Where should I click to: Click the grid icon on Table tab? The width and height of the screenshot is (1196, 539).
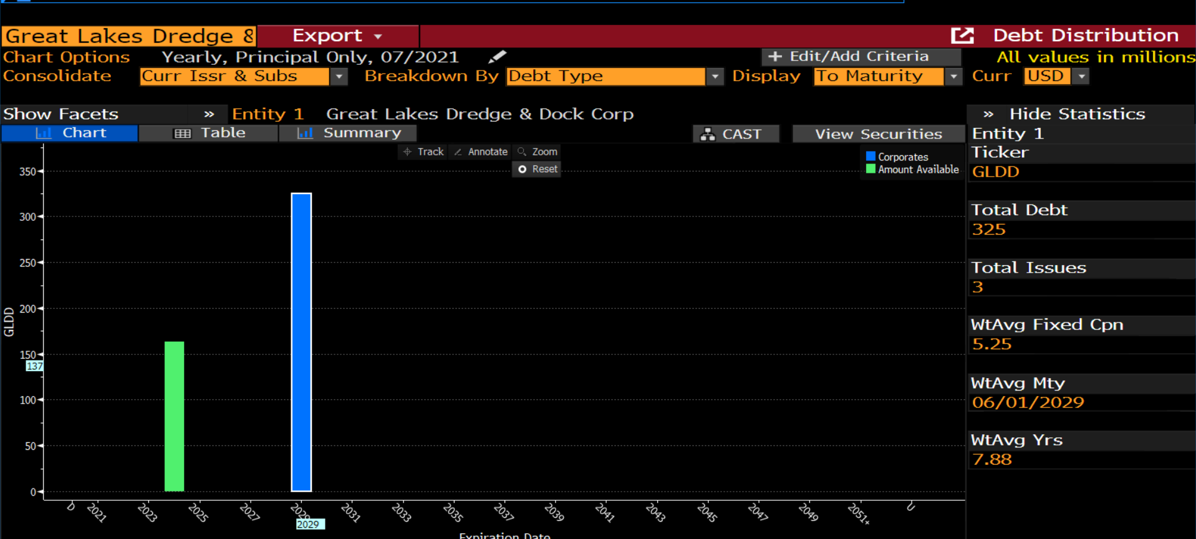pyautogui.click(x=182, y=134)
